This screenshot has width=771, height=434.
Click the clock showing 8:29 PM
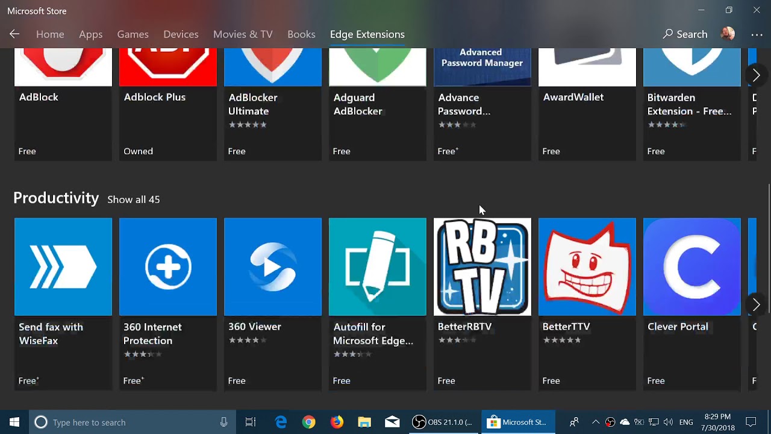pyautogui.click(x=717, y=422)
